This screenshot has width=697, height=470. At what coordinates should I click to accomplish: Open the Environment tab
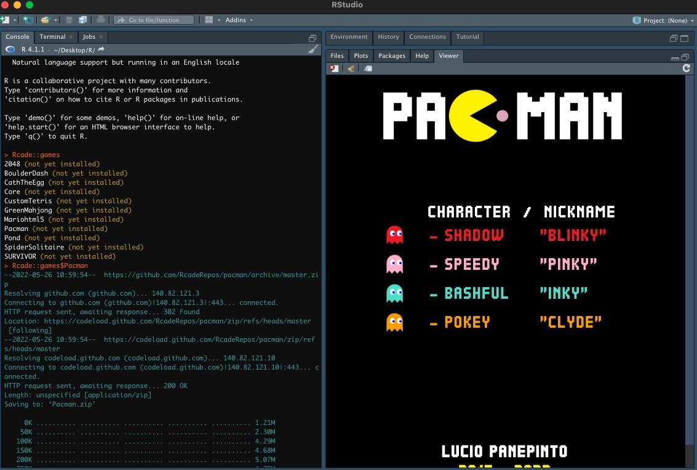349,37
